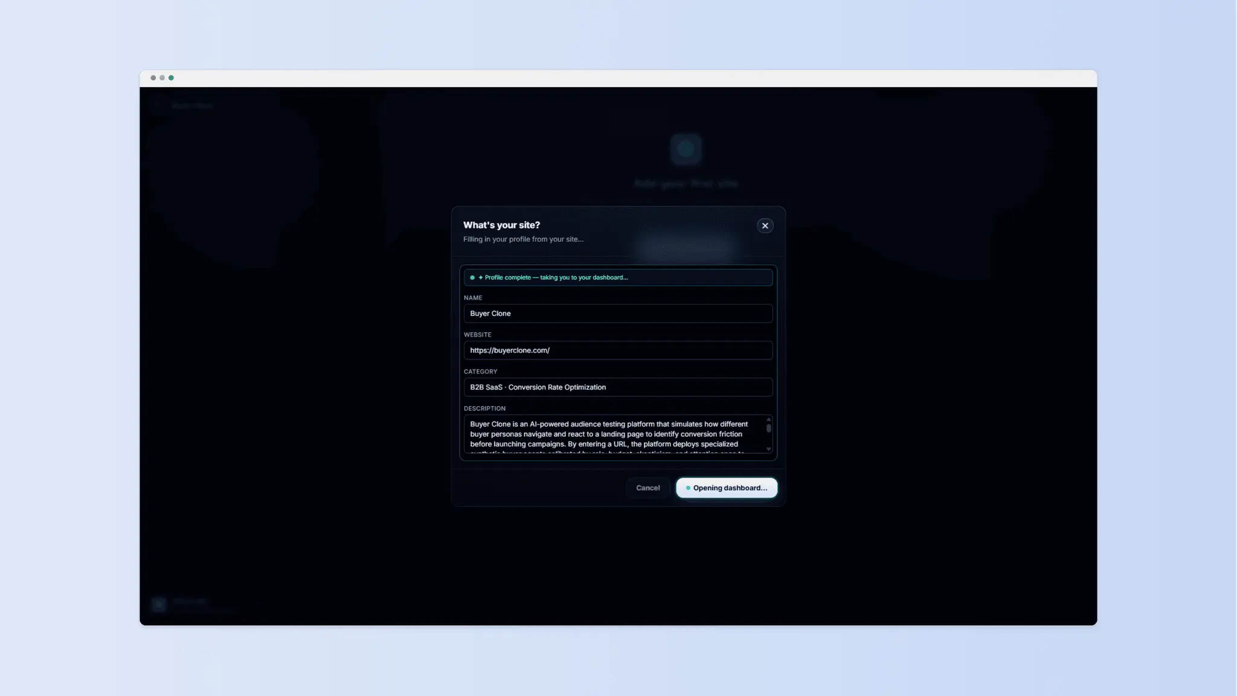
Task: Close the "What's your site?" dialog
Action: click(x=765, y=225)
